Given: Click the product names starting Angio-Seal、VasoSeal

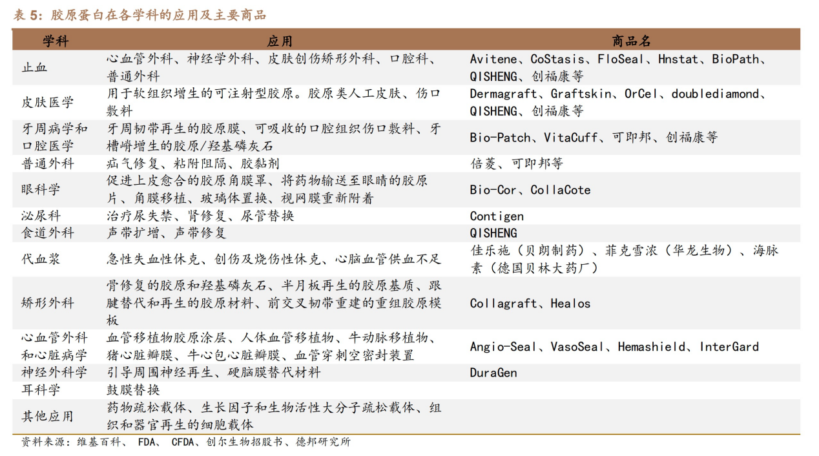Looking at the screenshot, I should 614,346.
